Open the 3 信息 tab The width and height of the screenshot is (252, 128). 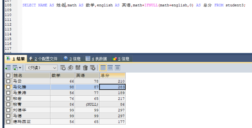(x=72, y=59)
